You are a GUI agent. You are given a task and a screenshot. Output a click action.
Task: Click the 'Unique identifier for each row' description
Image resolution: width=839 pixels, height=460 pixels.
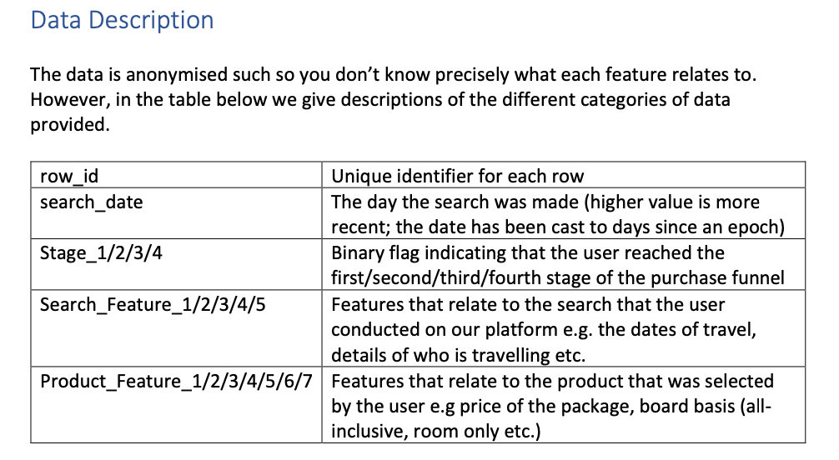click(458, 176)
